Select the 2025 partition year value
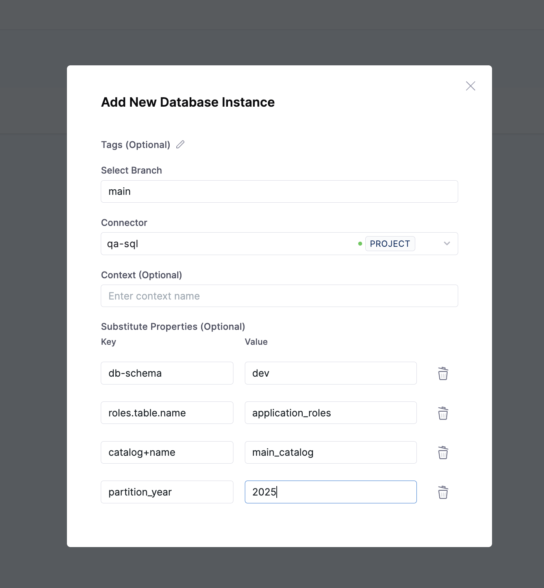544x588 pixels. click(330, 492)
